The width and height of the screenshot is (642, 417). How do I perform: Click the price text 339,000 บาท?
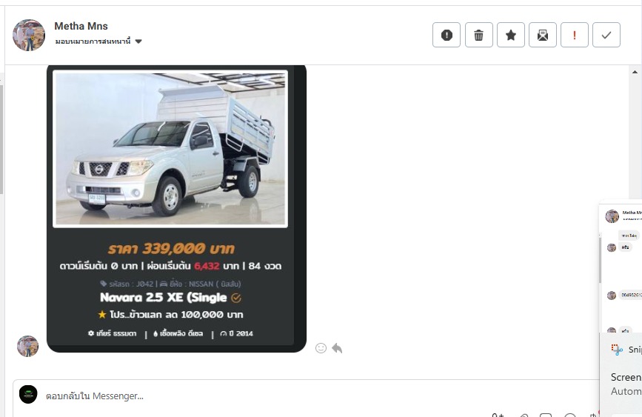point(171,248)
